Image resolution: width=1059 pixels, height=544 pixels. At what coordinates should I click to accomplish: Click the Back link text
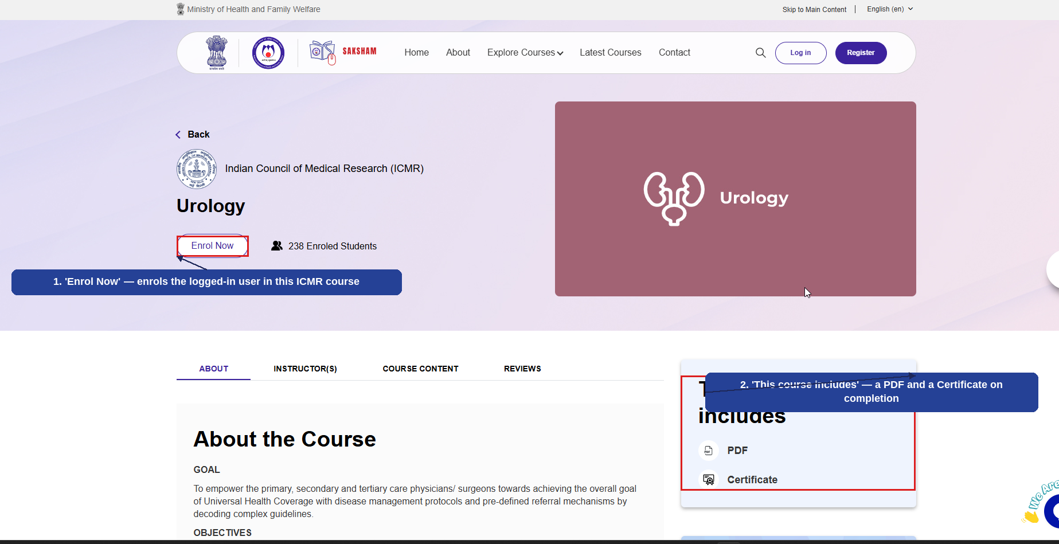click(x=198, y=135)
